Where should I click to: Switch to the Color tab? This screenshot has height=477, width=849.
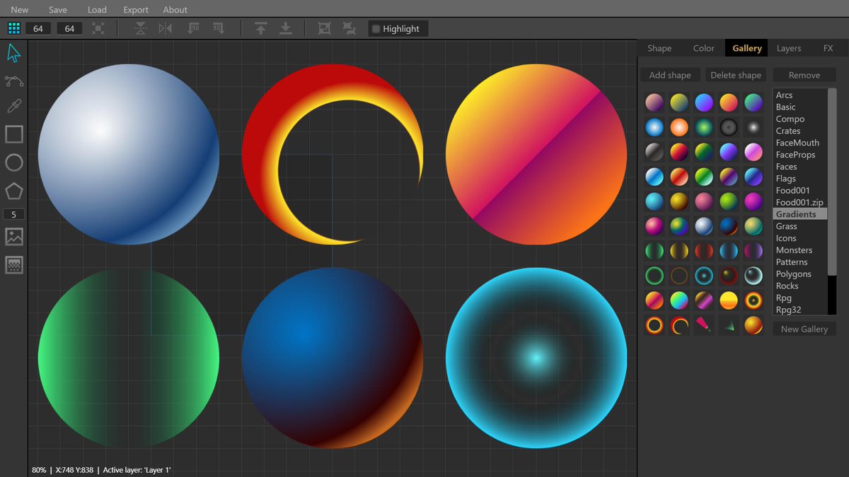pos(703,48)
